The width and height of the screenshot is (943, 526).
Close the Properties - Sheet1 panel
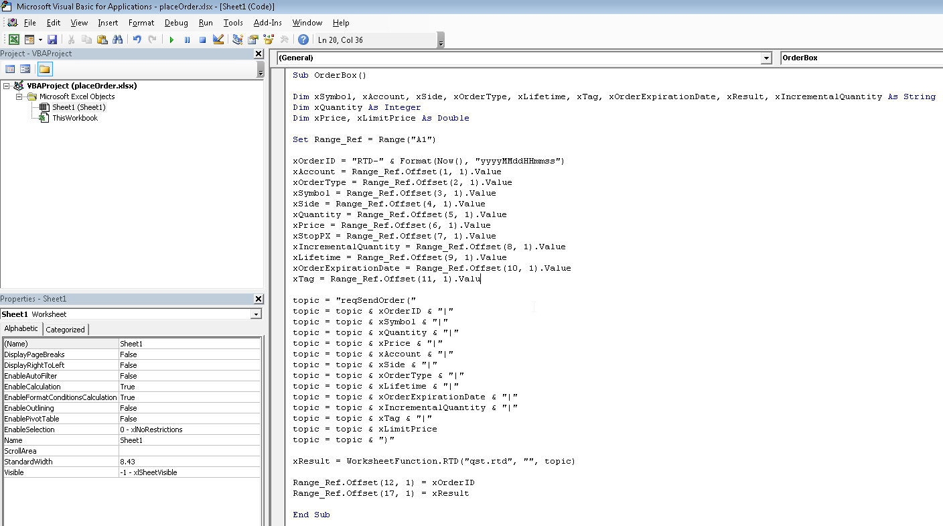point(259,299)
